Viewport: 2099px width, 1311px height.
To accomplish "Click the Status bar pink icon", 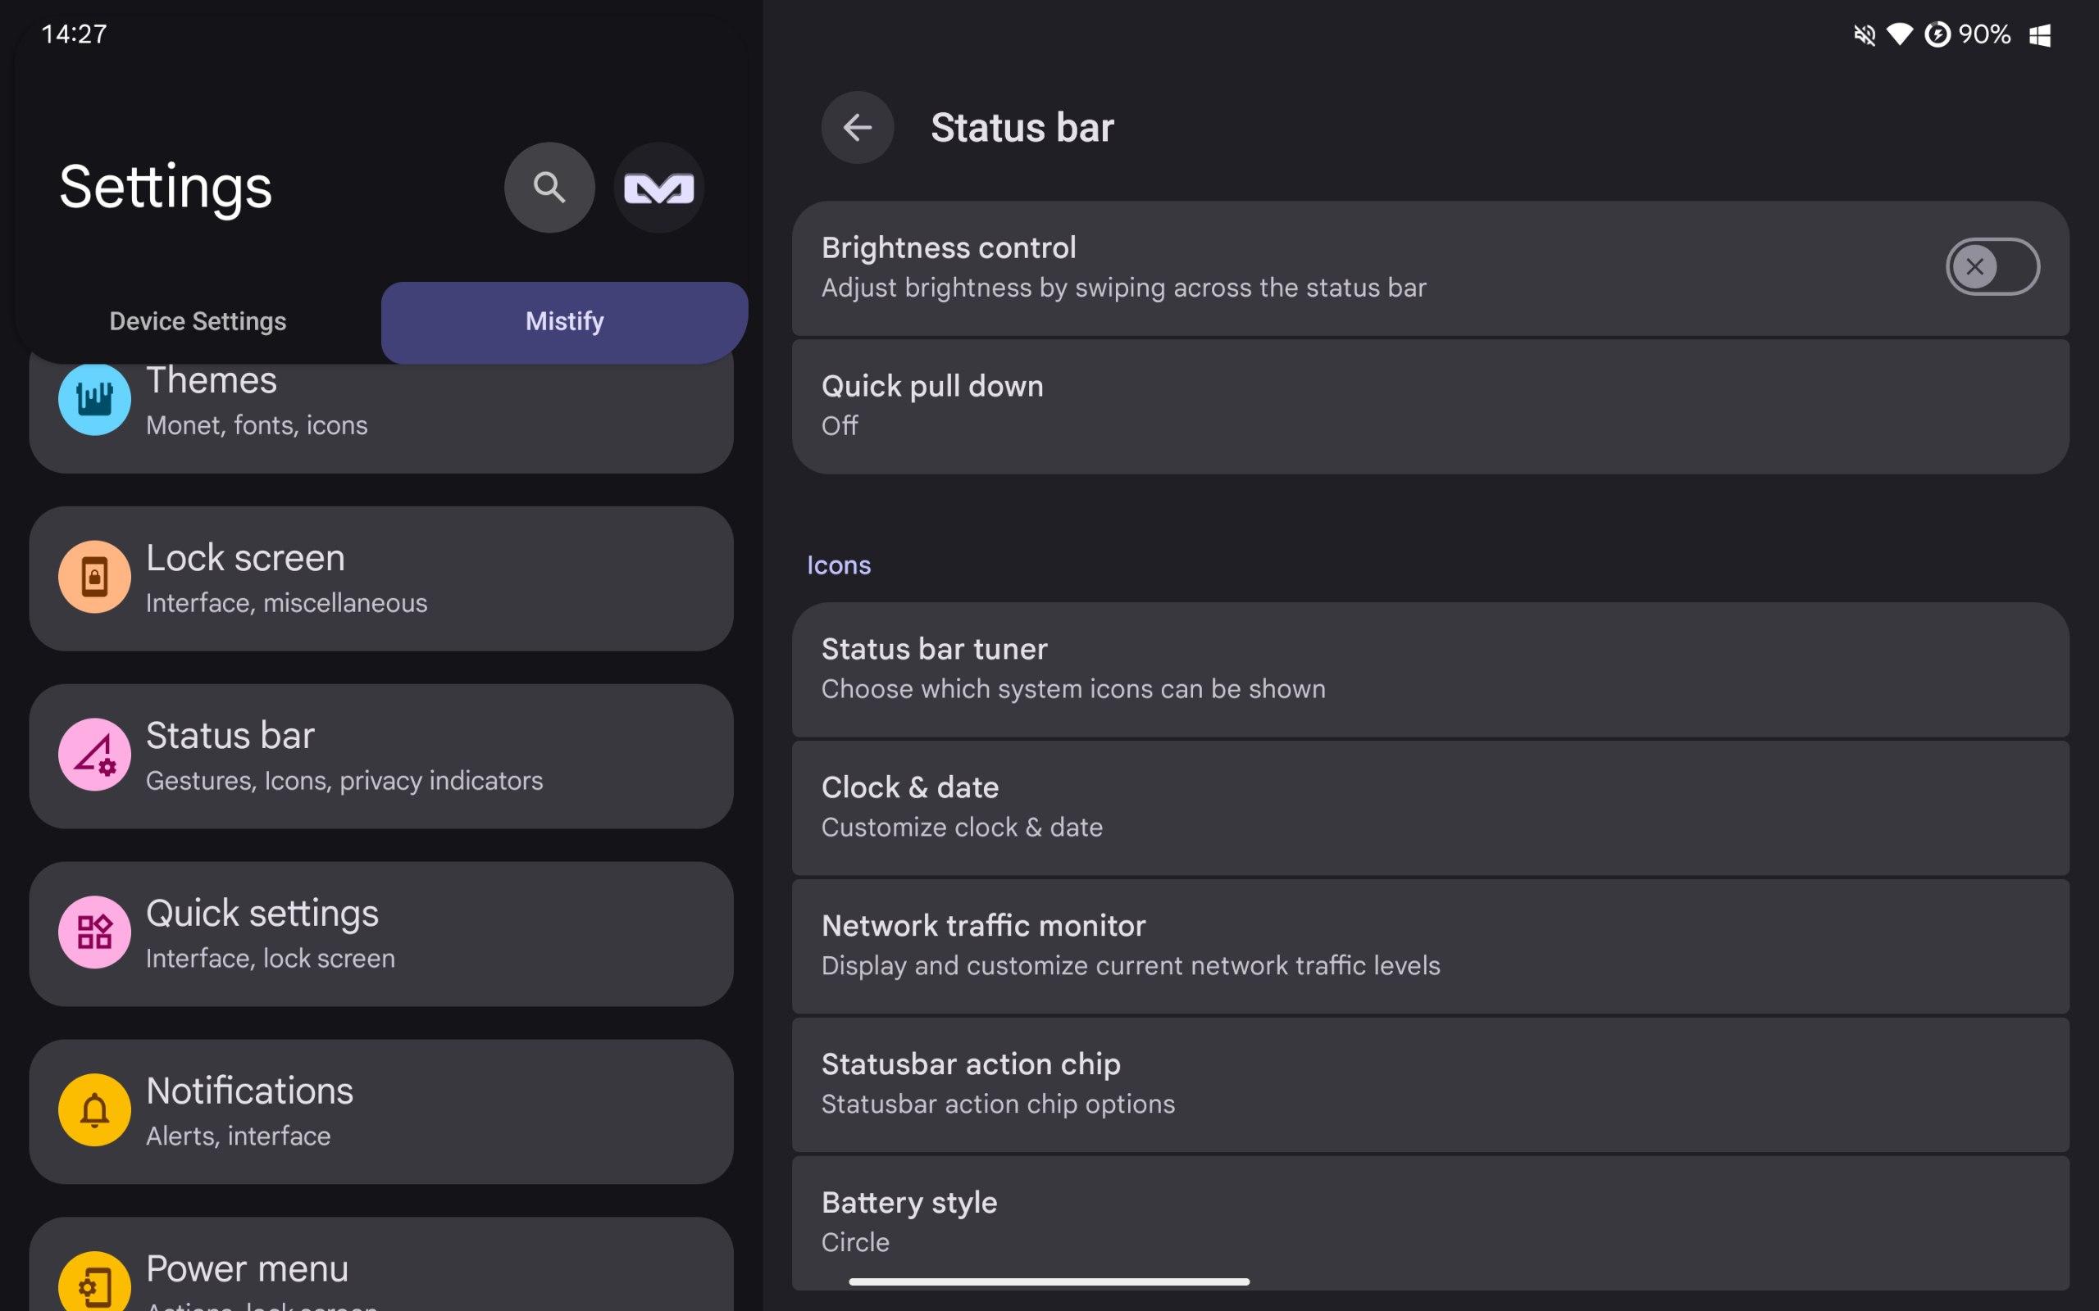I will 94,755.
